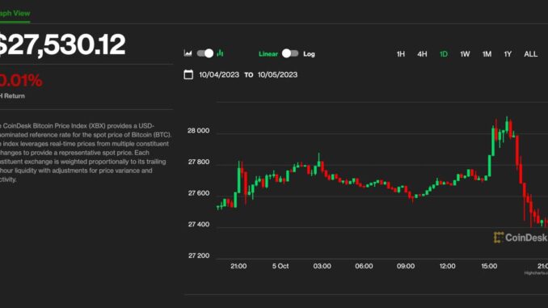Click the 03:00 x-axis label
The height and width of the screenshot is (308, 548).
tap(322, 266)
